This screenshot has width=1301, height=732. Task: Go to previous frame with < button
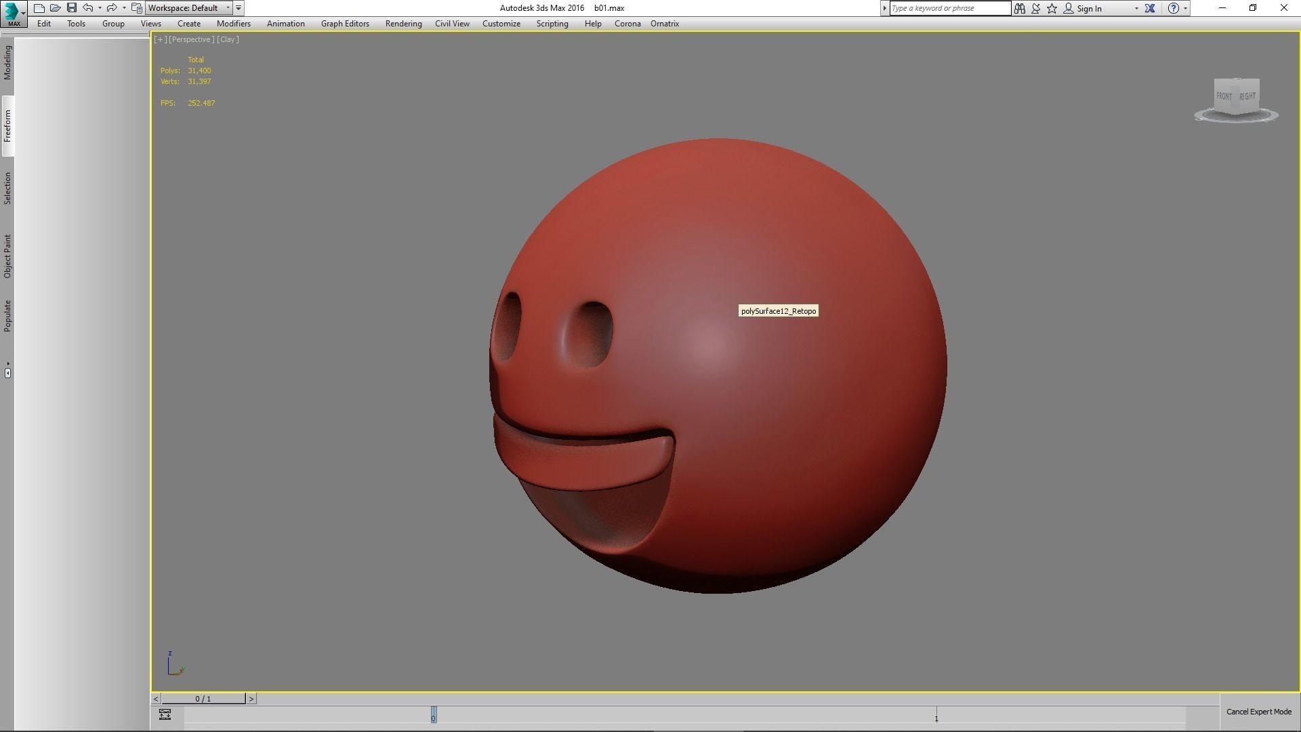156,699
